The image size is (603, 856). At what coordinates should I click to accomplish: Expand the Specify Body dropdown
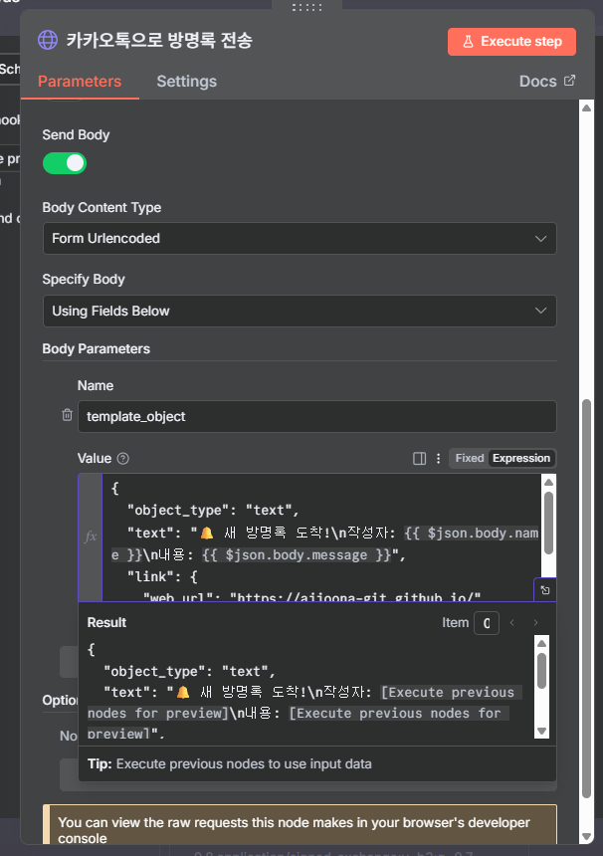coord(299,312)
